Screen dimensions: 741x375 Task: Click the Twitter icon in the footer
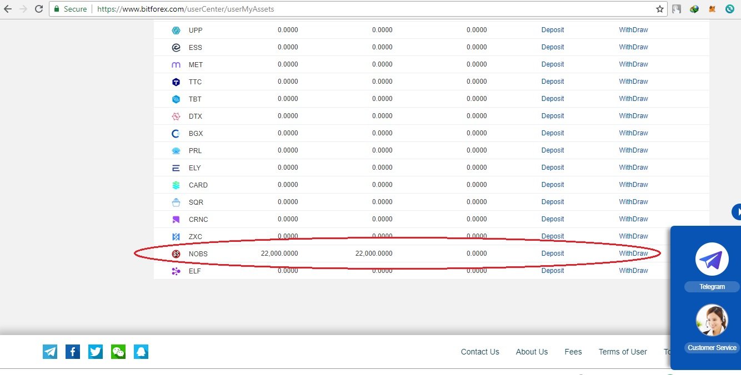pyautogui.click(x=96, y=351)
